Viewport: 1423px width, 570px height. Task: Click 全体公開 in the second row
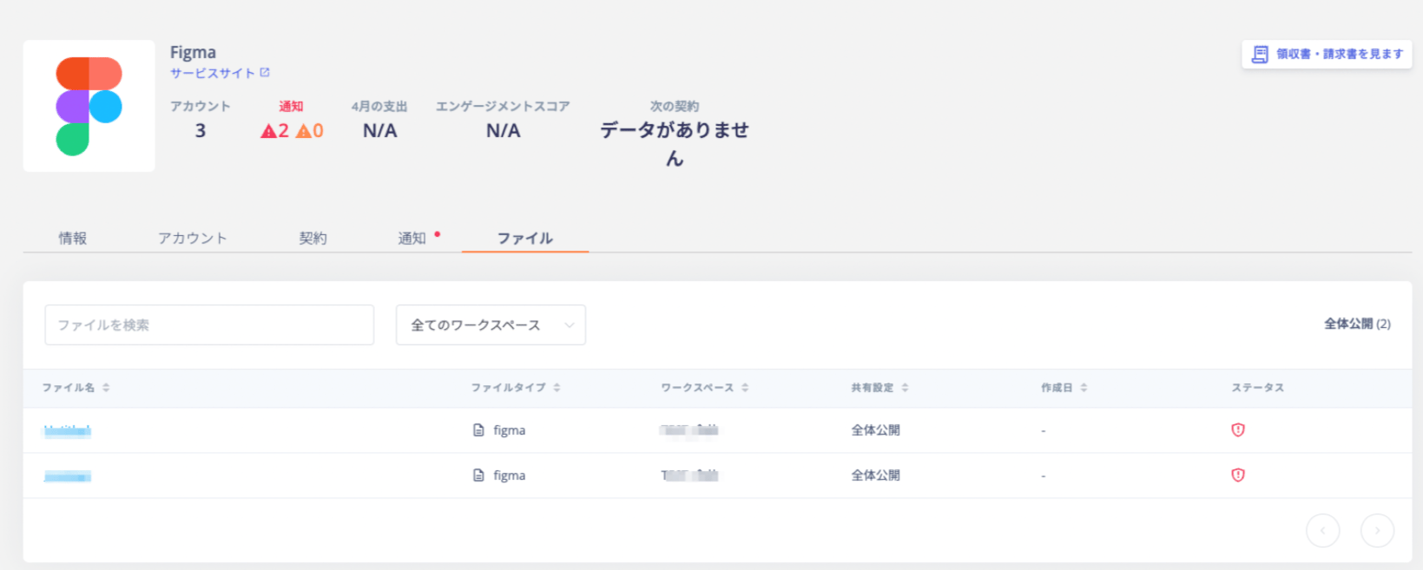(875, 475)
